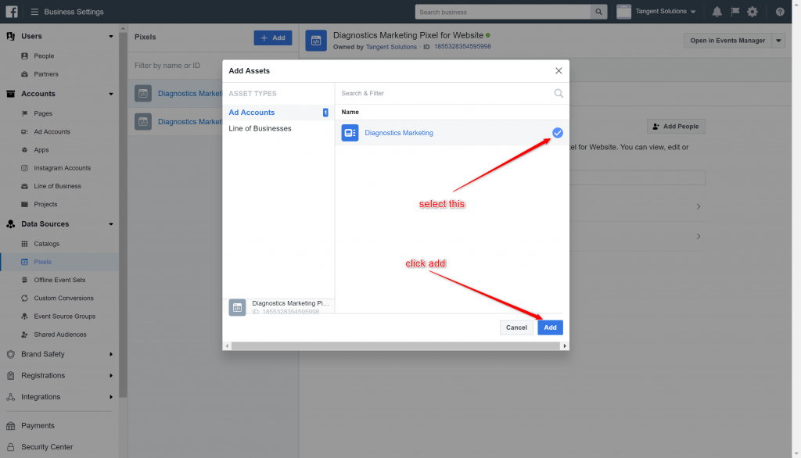Viewport: 801px width, 458px height.
Task: Collapse the Users section arrow
Action: pos(111,37)
